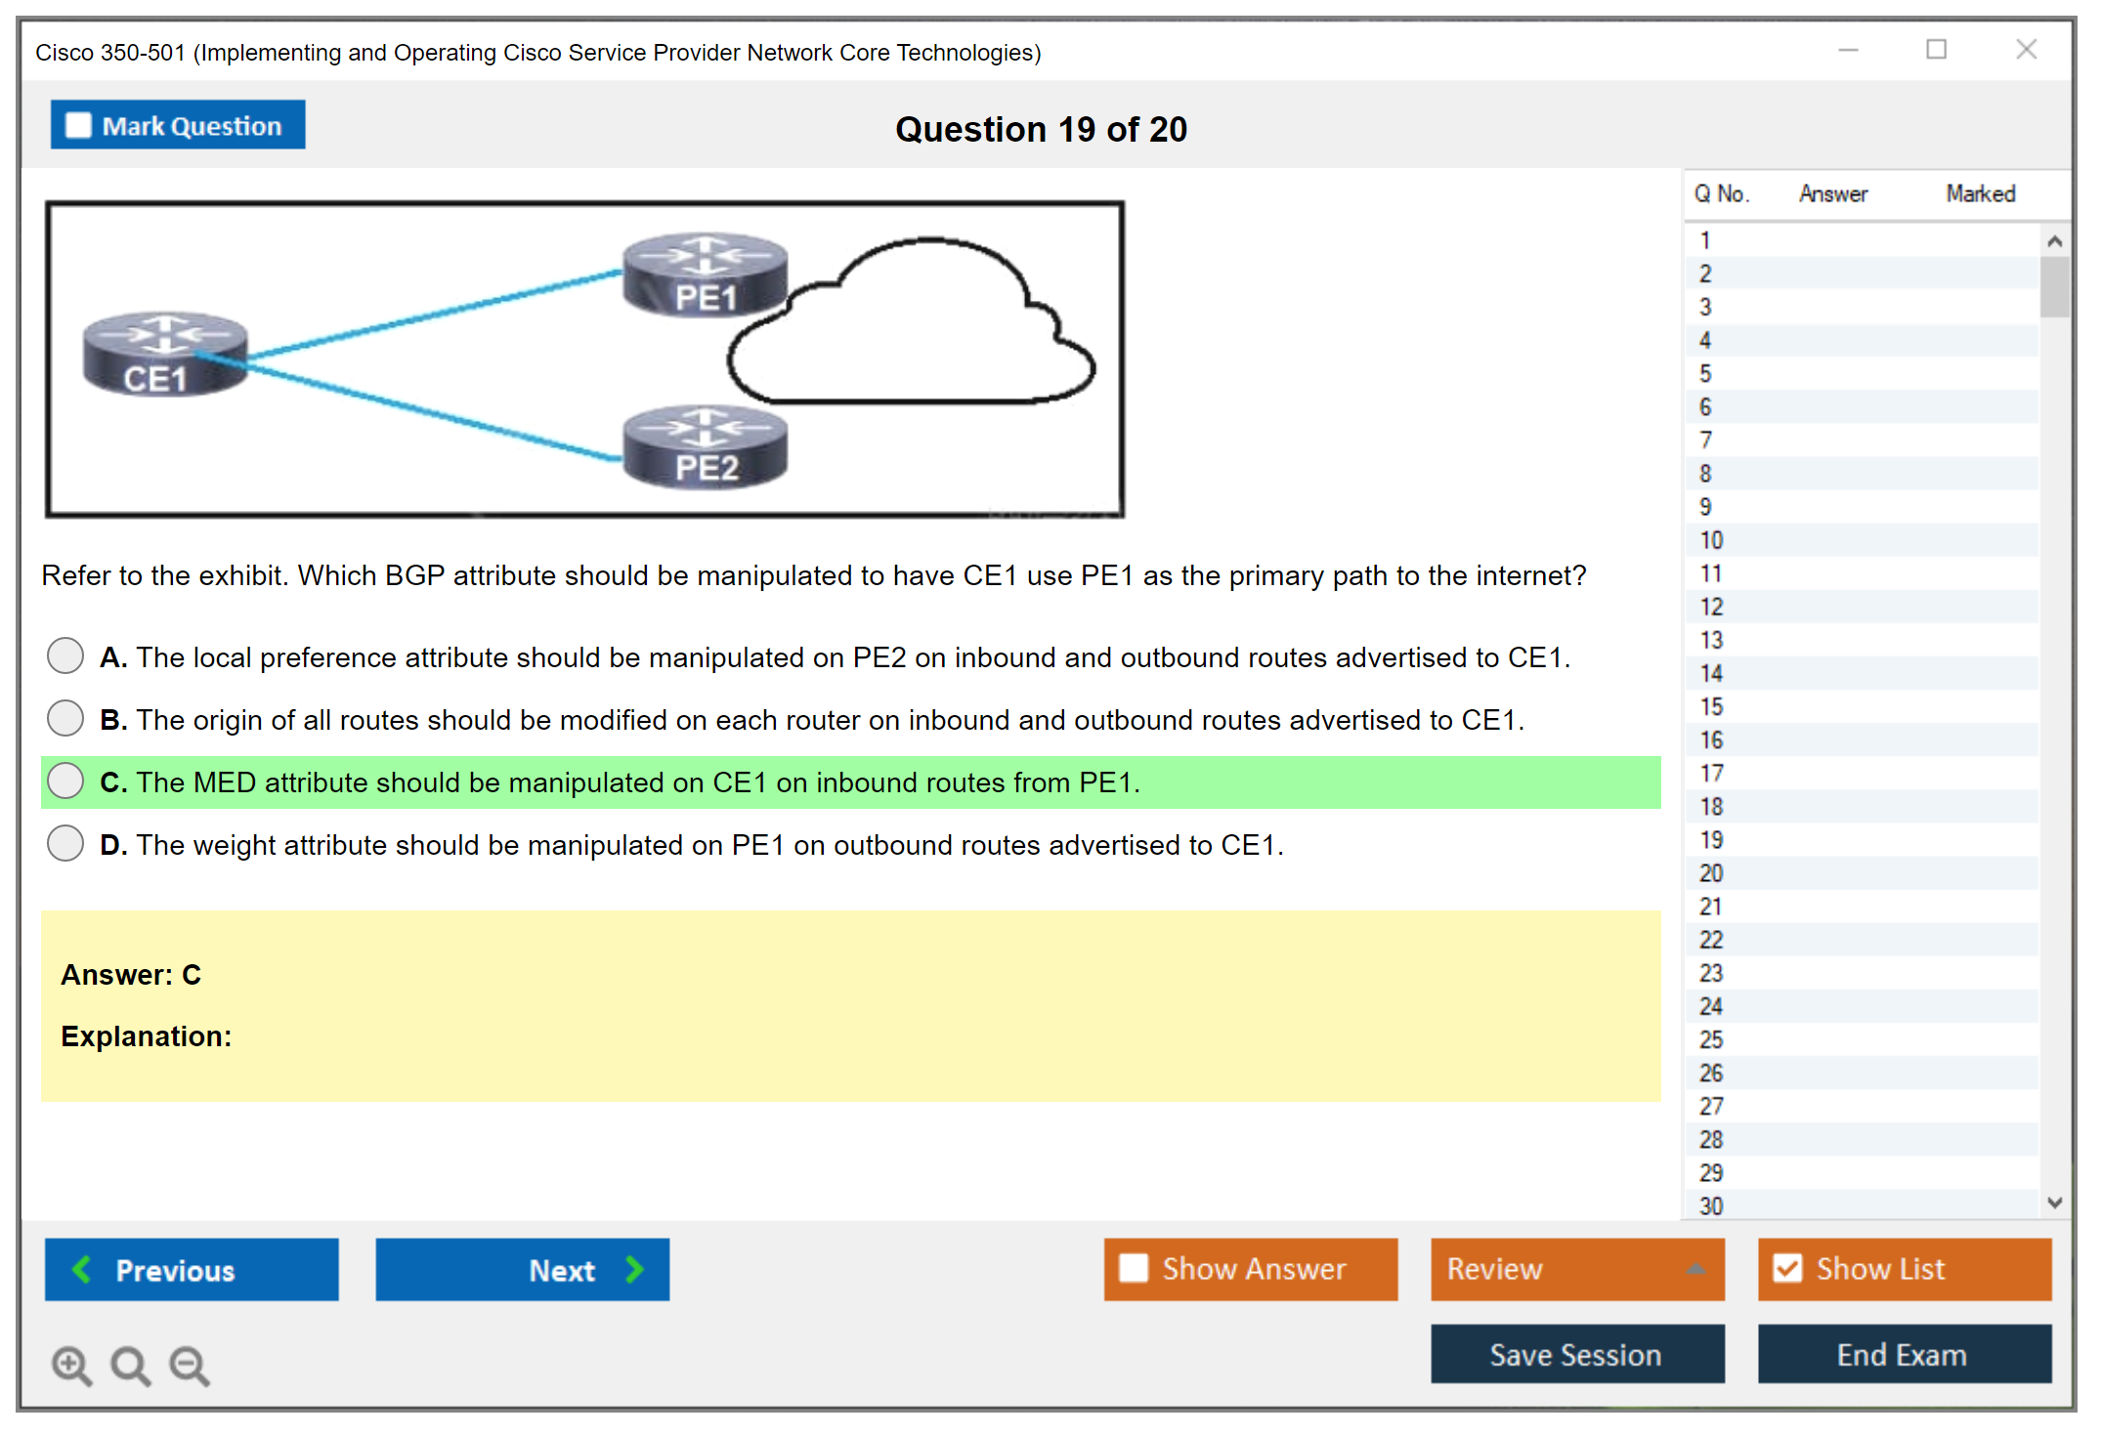This screenshot has width=2101, height=1436.
Task: Click the PE1 router icon in exhibit
Action: click(706, 275)
